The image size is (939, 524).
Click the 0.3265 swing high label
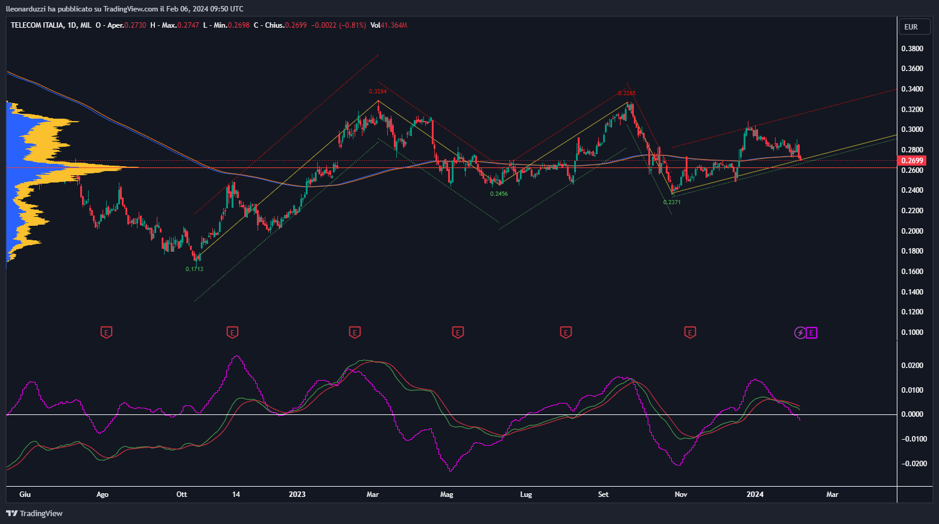[x=627, y=93]
